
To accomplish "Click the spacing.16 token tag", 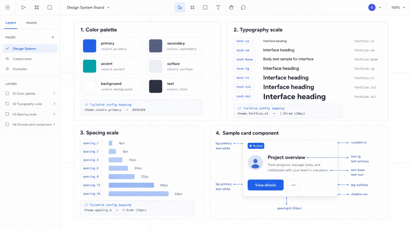I will pyautogui.click(x=92, y=194).
